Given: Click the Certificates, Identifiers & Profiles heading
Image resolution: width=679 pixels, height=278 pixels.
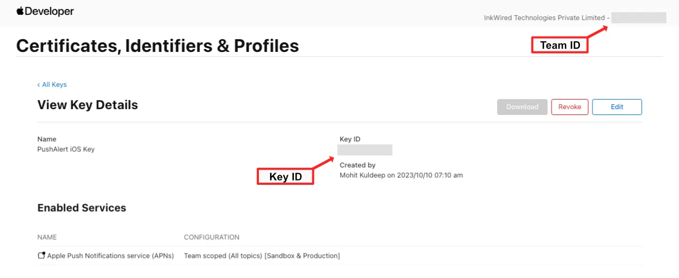Looking at the screenshot, I should 158,46.
